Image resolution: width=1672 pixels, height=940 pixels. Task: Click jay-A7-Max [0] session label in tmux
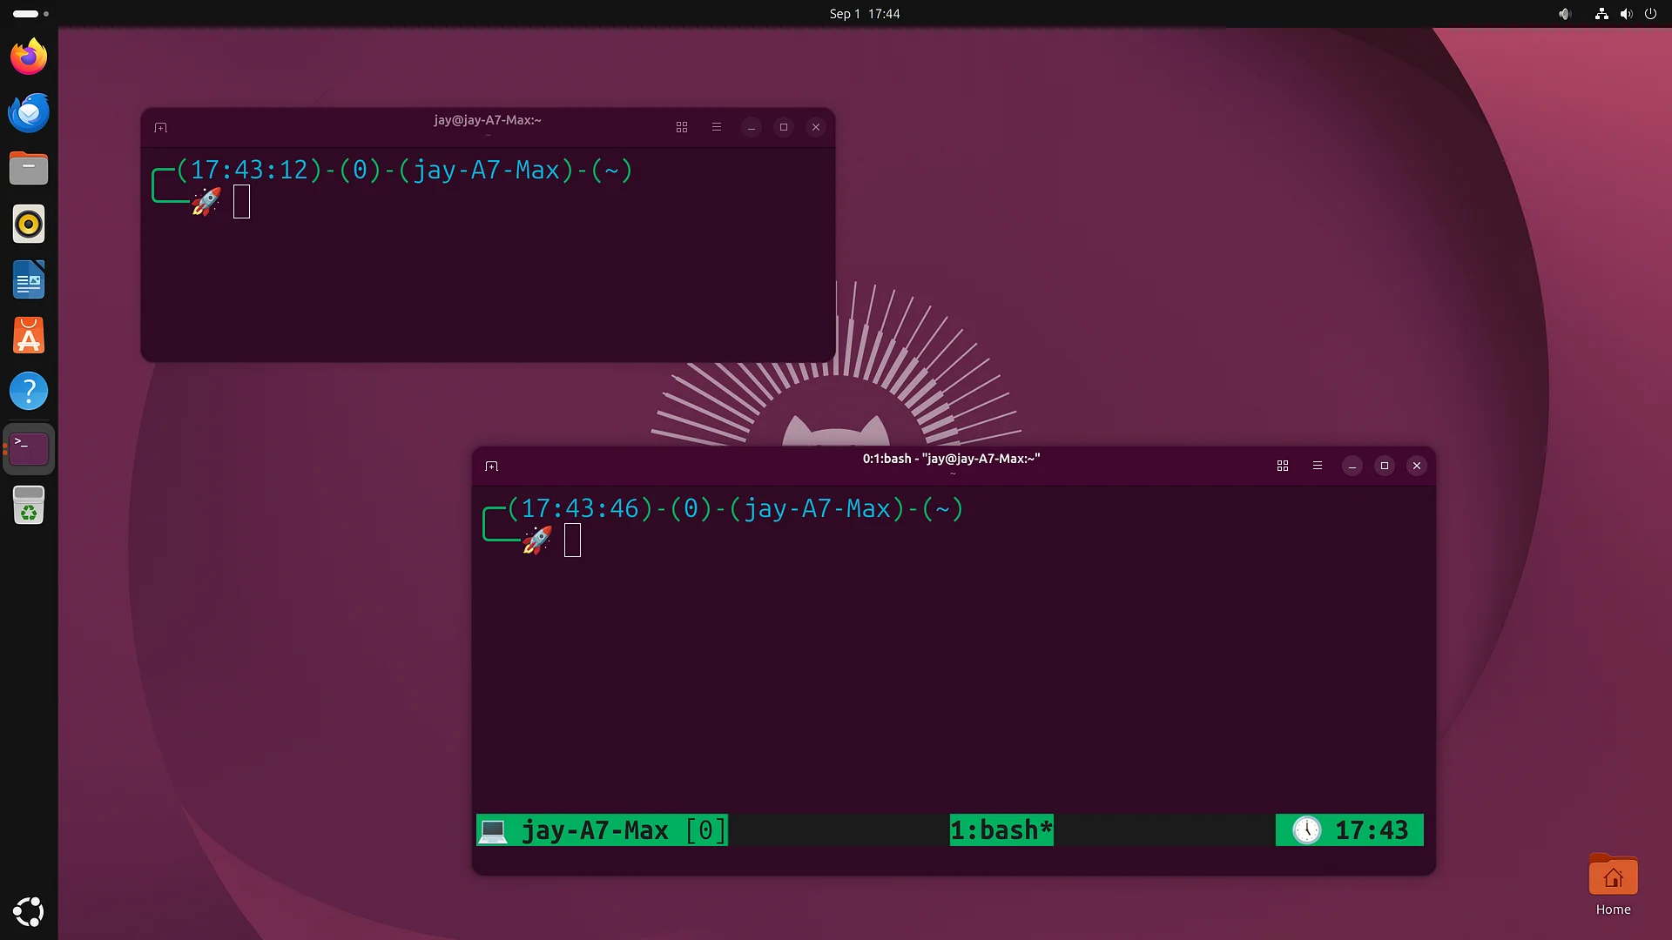click(x=624, y=830)
